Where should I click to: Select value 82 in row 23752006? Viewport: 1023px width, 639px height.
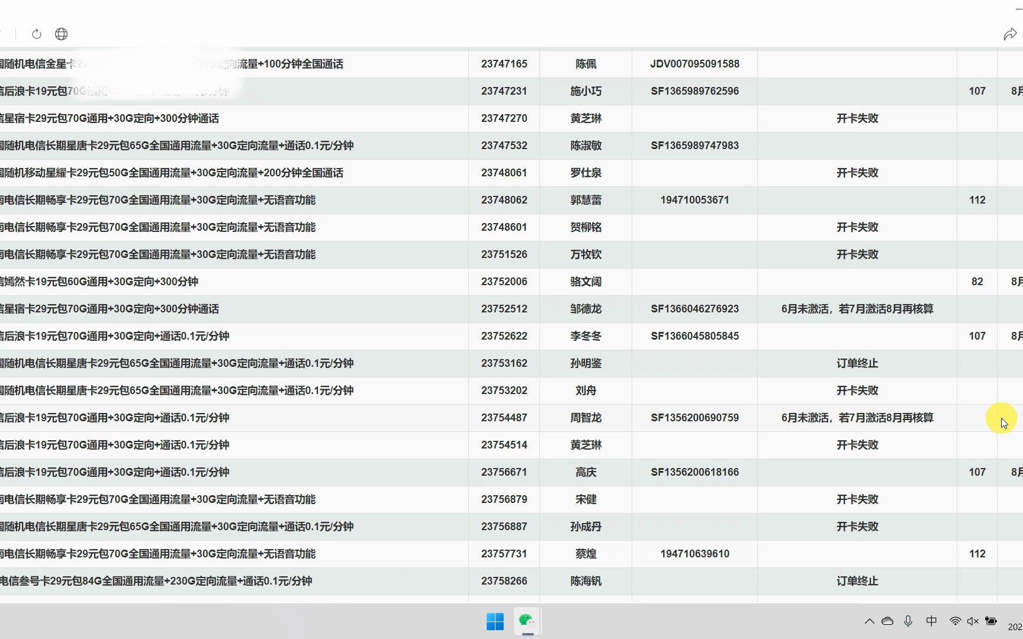click(977, 282)
